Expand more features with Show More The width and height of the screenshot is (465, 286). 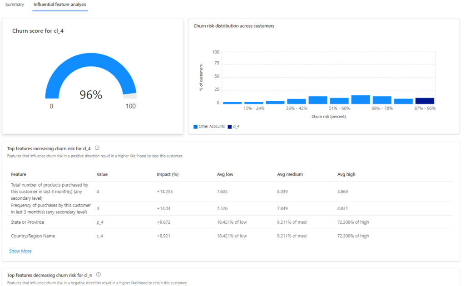click(20, 251)
